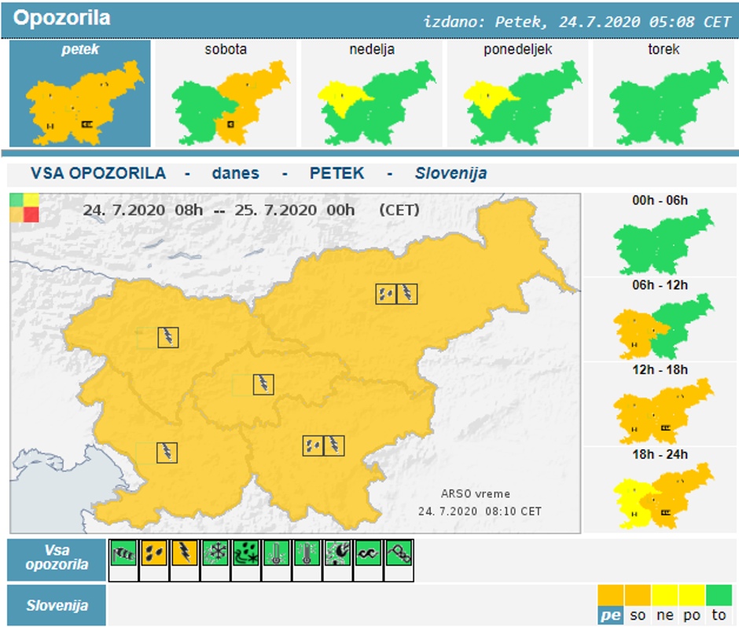The width and height of the screenshot is (739, 627).
Task: Switch to the sobota day tab
Action: tap(226, 94)
